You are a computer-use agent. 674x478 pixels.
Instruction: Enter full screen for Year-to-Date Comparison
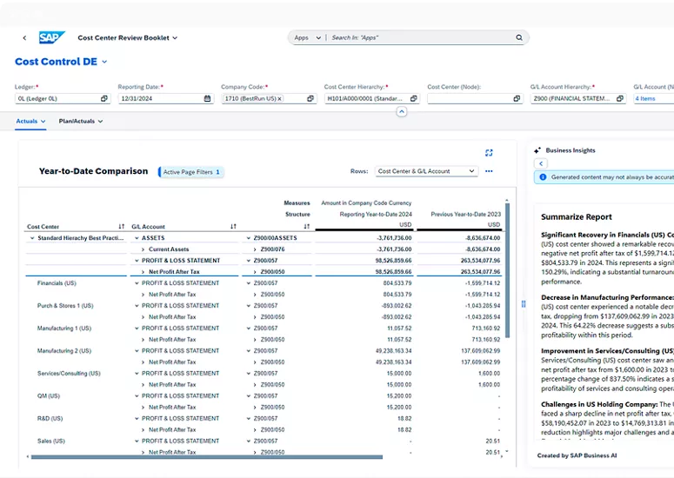click(489, 153)
